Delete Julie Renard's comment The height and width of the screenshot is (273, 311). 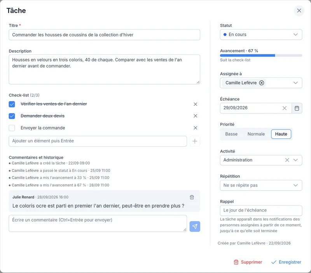point(192,197)
